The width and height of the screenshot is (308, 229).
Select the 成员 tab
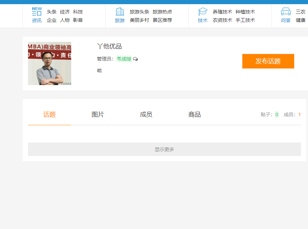(x=146, y=114)
